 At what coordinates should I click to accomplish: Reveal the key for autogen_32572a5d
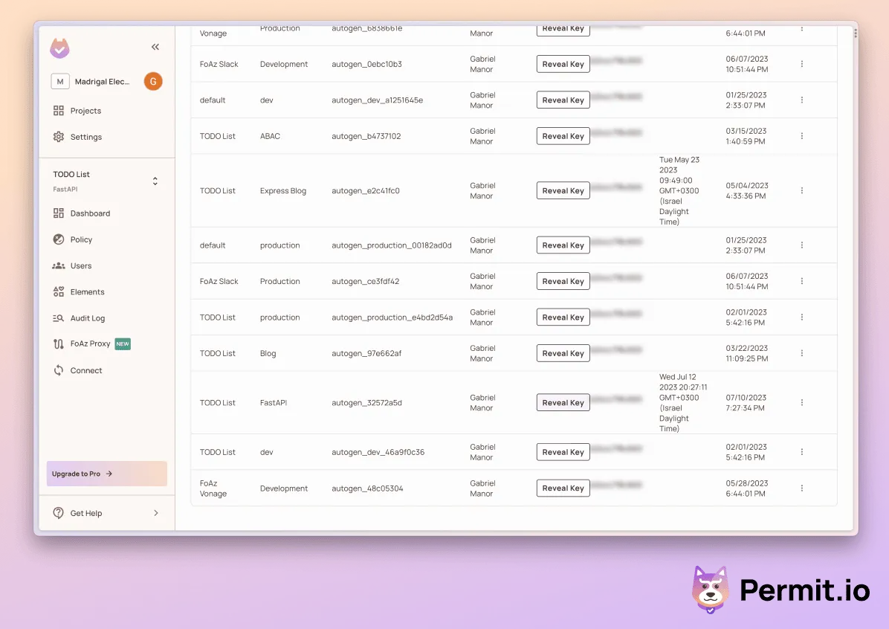pyautogui.click(x=563, y=402)
